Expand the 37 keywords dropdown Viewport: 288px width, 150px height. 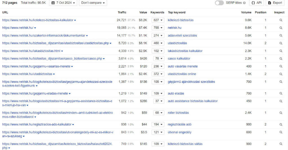(x=159, y=101)
